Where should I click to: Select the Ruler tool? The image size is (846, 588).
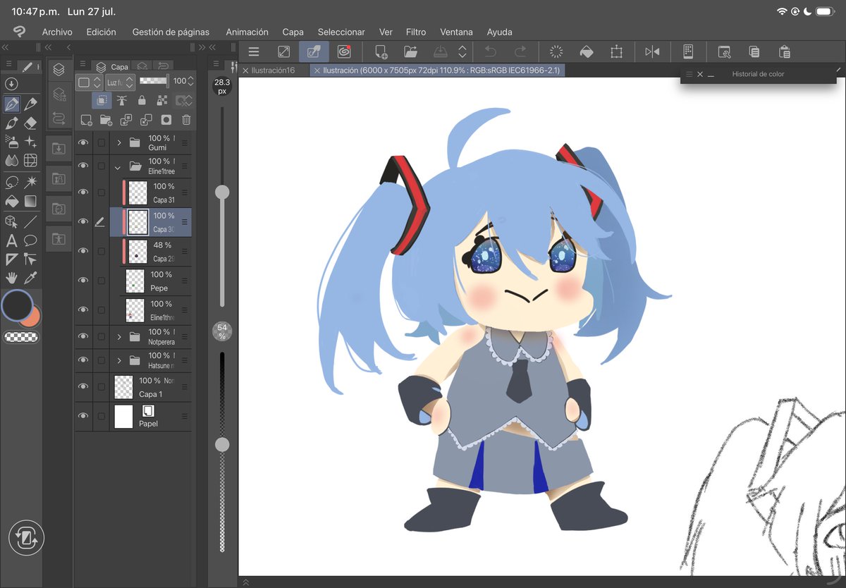[11, 259]
